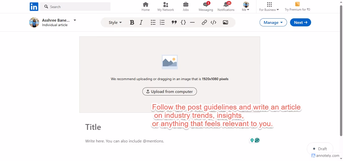Click inside the Search field
Screen dimensions: 343x161
(x=75, y=7)
